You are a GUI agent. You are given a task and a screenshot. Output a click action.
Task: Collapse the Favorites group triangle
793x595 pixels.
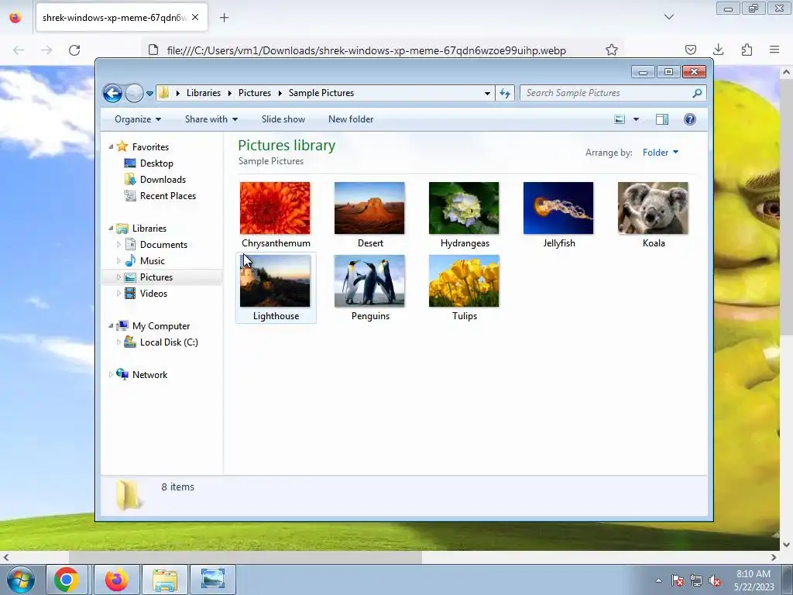click(x=111, y=146)
